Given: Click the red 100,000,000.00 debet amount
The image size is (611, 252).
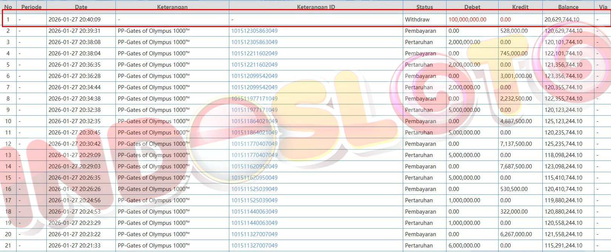Looking at the screenshot, I should click(x=467, y=20).
